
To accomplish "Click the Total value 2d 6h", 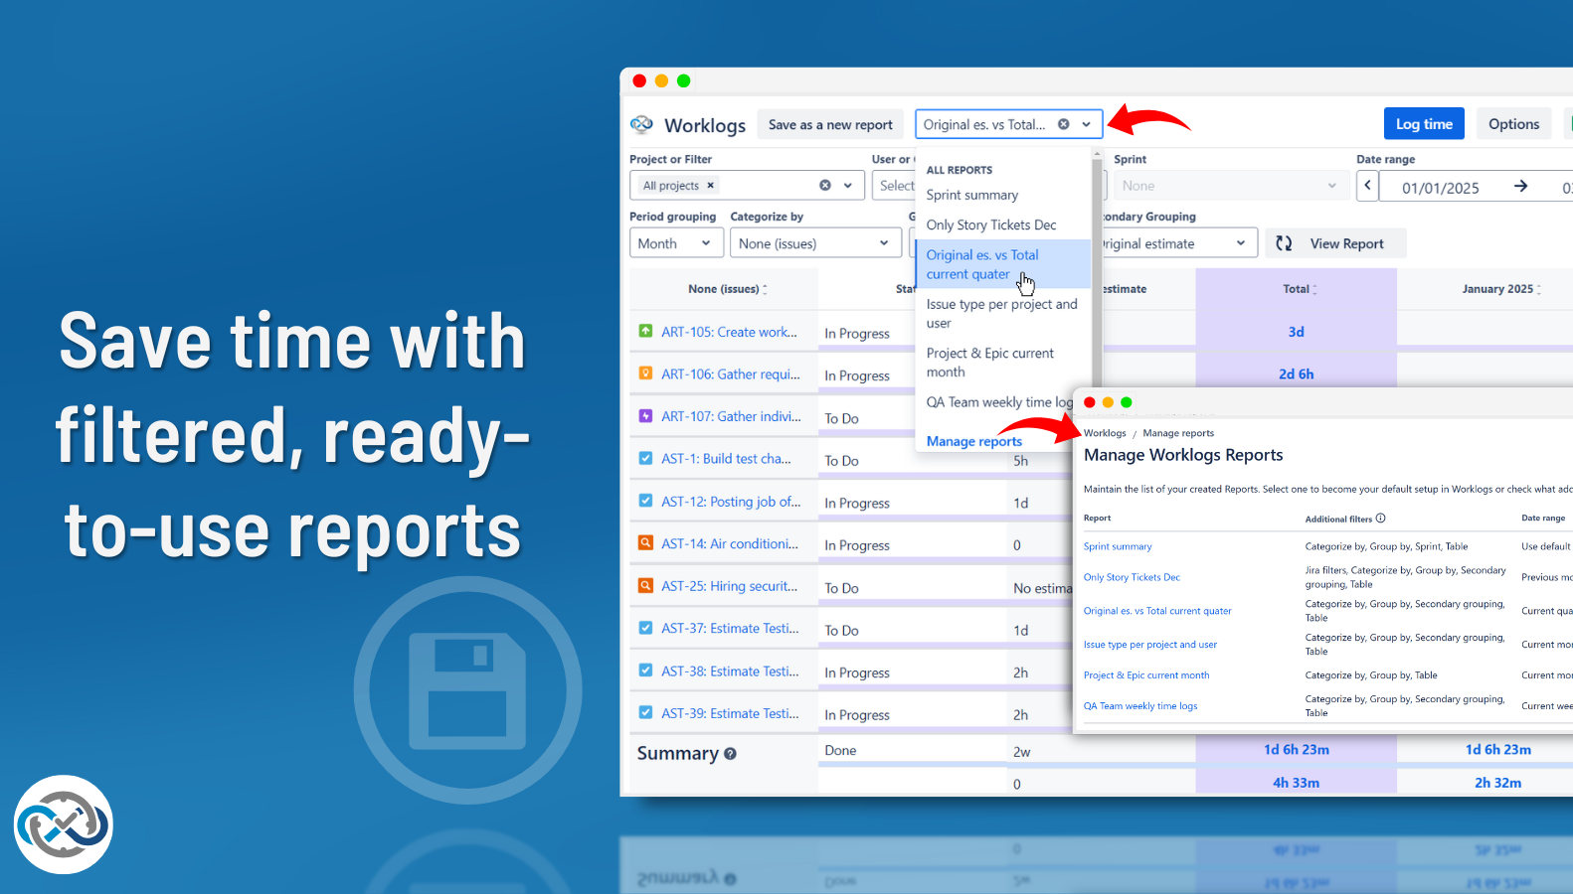I will (1297, 374).
